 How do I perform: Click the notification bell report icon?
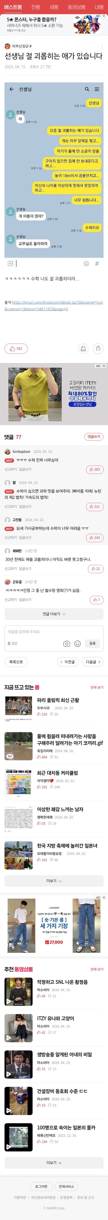(x=83, y=348)
